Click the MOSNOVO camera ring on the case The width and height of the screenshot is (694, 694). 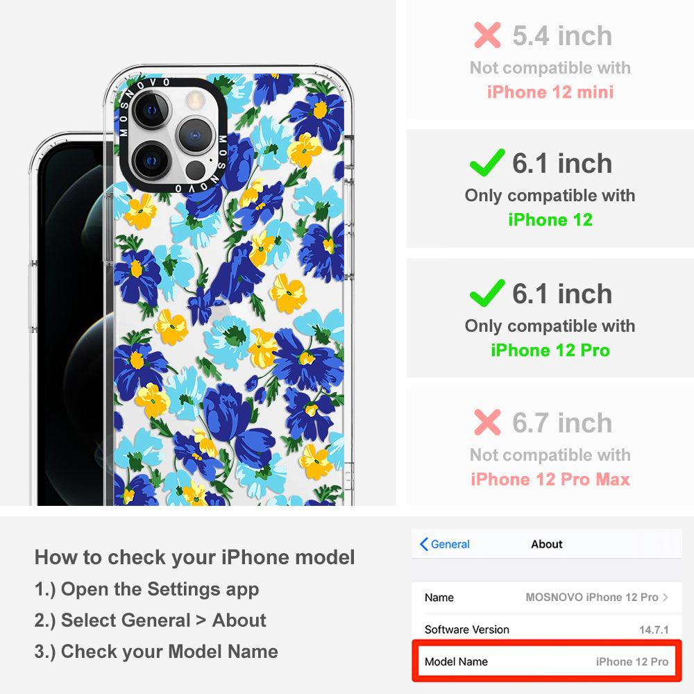tap(173, 135)
